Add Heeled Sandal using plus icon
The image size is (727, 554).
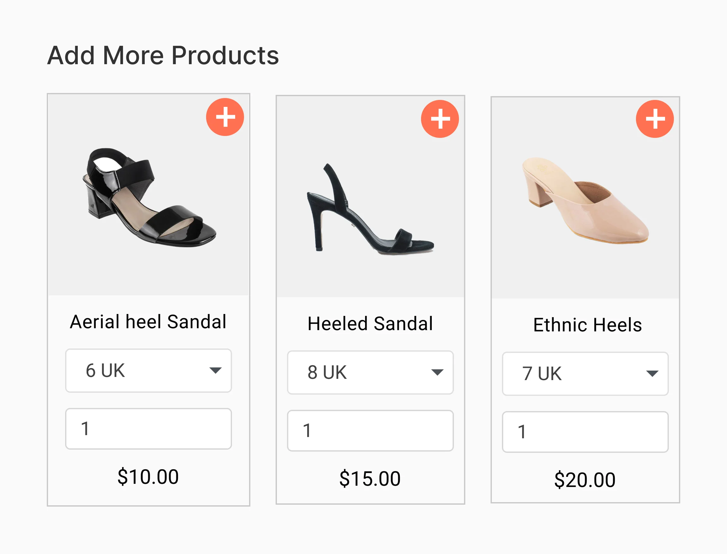point(440,119)
